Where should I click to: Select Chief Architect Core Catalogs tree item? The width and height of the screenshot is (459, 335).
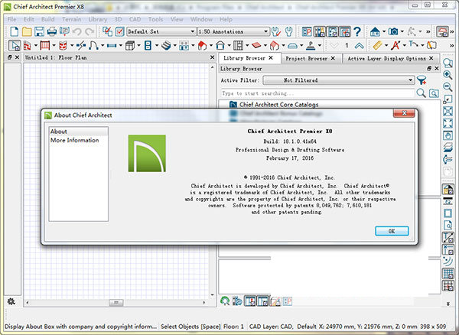tap(278, 105)
